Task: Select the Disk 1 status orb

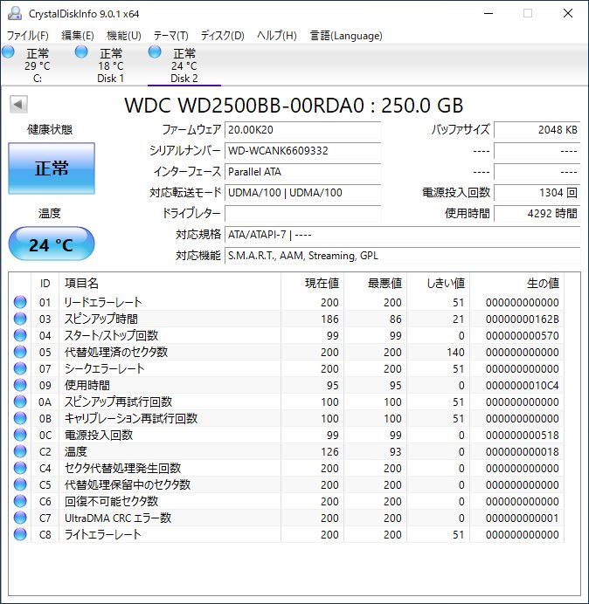Action: (81, 51)
